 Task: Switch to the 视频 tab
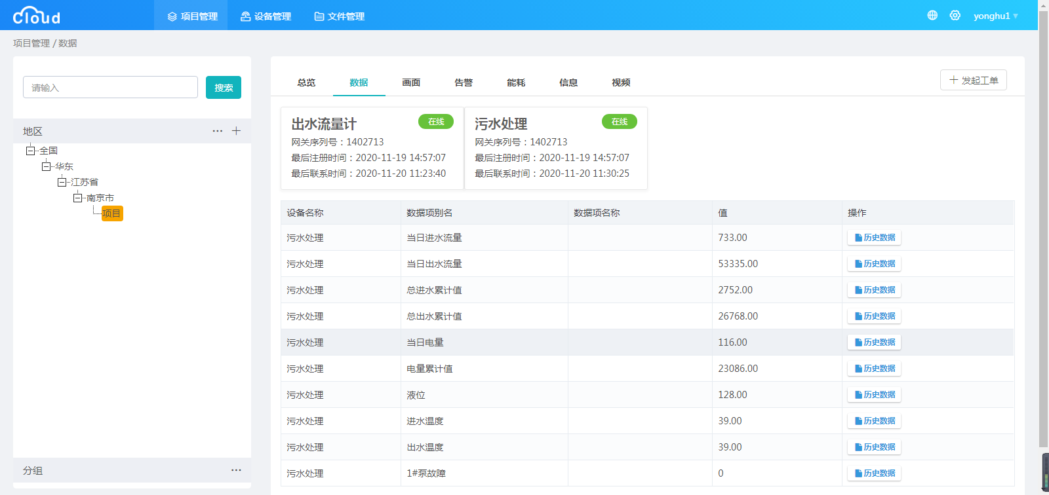click(x=621, y=82)
